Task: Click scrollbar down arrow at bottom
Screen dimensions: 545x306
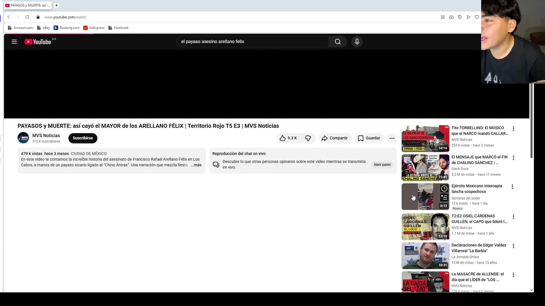Action: (531, 290)
